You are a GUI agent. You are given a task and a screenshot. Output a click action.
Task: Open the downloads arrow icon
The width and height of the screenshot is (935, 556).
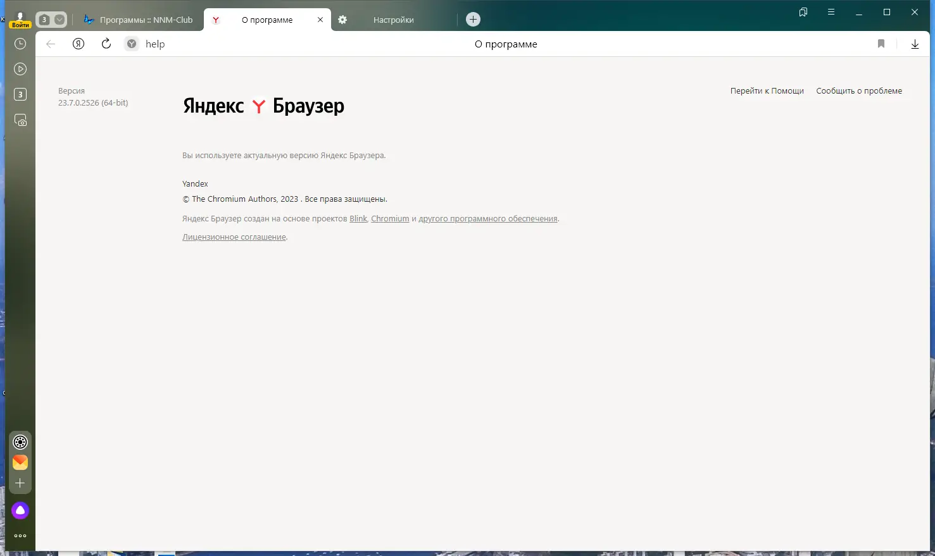pos(915,44)
